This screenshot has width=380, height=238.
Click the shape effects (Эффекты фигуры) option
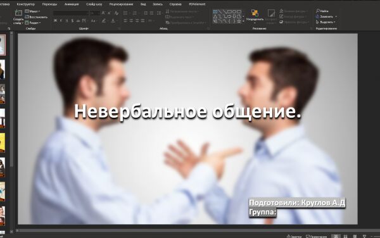(294, 22)
